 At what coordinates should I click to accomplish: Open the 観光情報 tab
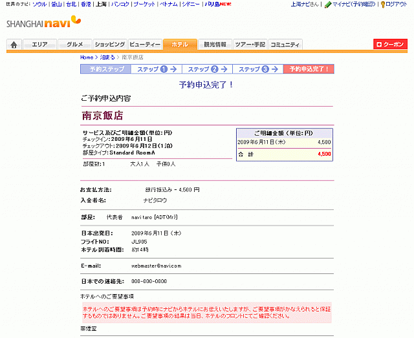215,45
